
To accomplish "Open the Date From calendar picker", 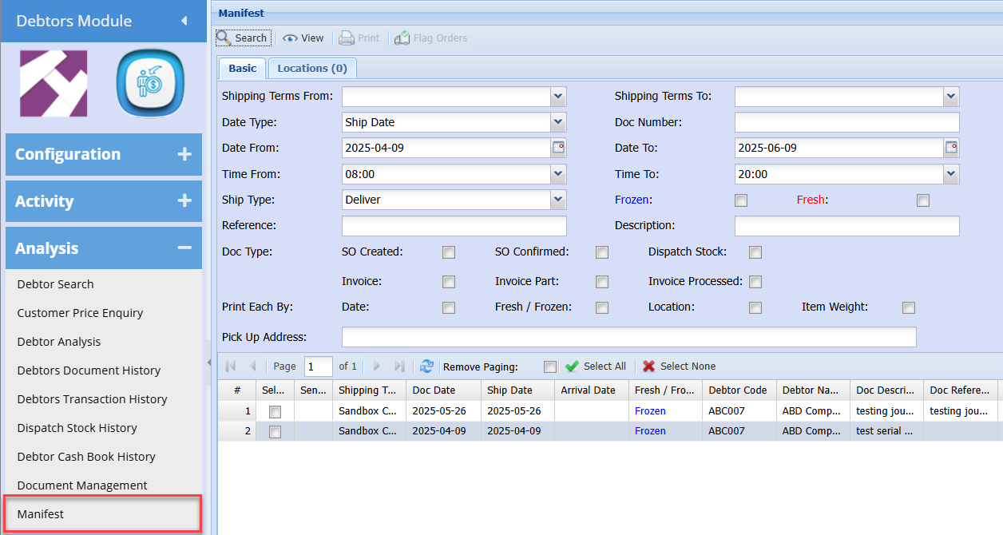I will [558, 148].
